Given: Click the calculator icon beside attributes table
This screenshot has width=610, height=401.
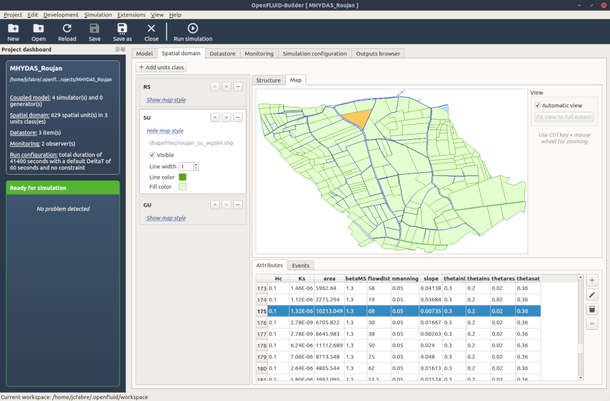Looking at the screenshot, I should pyautogui.click(x=592, y=309).
